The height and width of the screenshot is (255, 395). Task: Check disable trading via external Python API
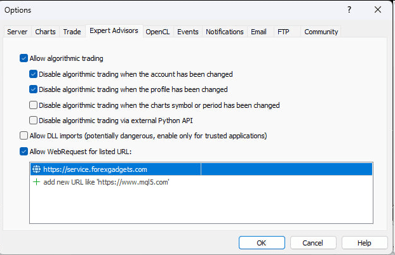tap(33, 121)
